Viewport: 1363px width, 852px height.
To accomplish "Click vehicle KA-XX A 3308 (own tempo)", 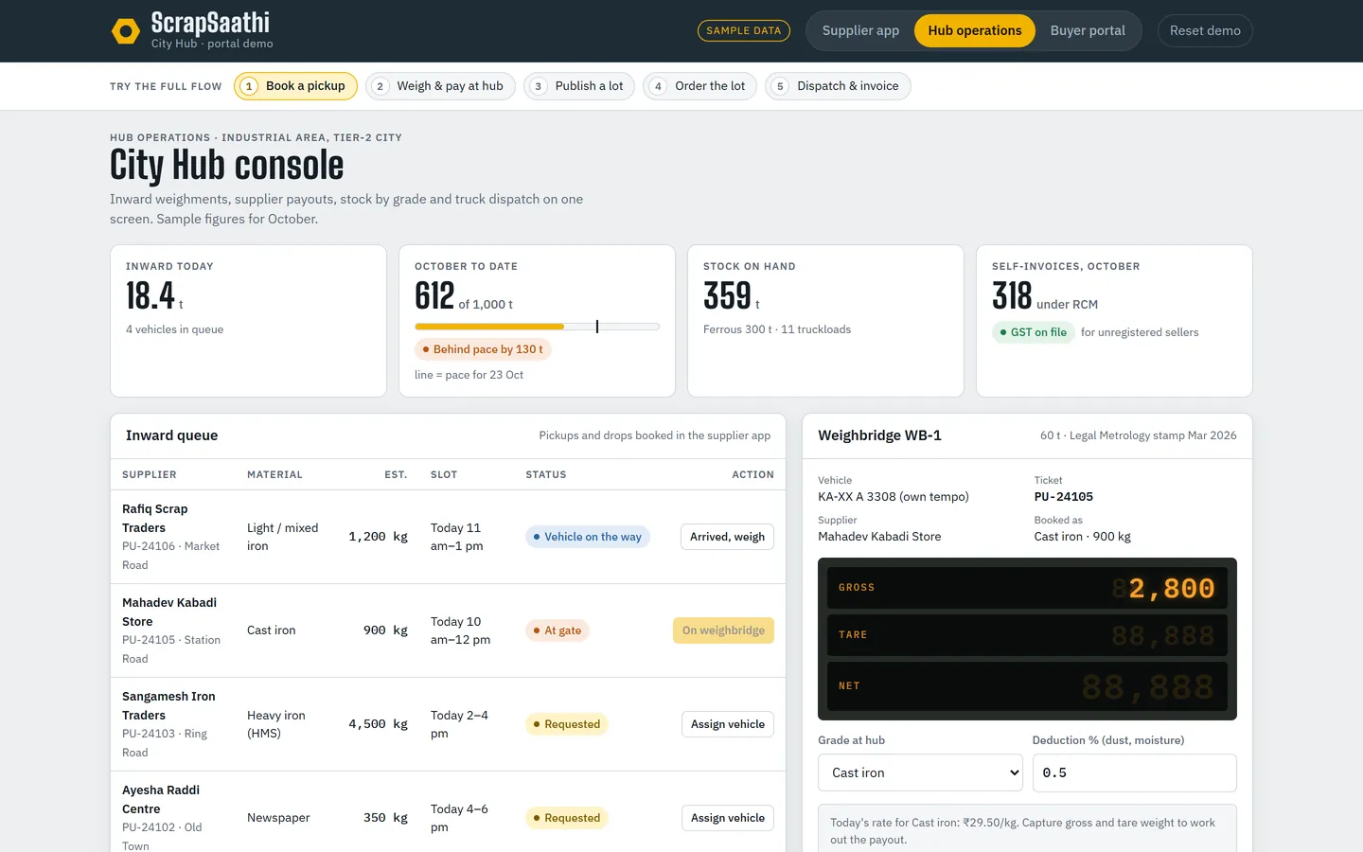I will (894, 497).
